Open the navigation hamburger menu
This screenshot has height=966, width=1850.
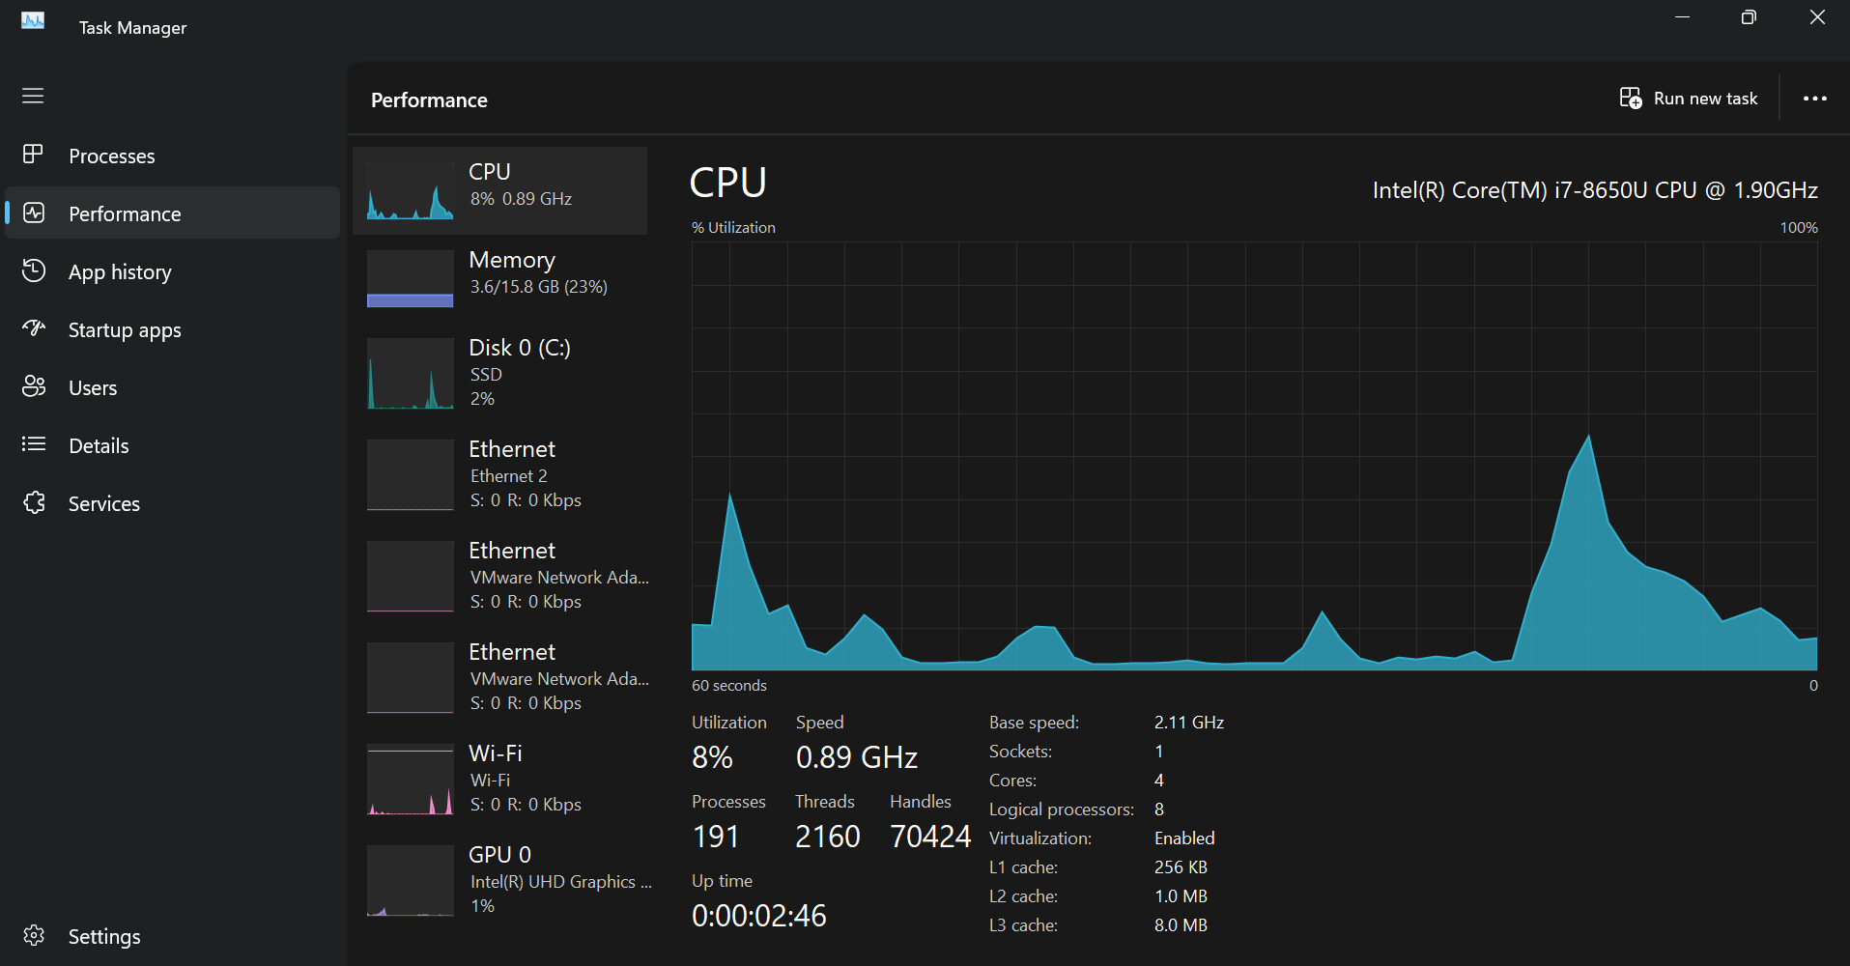[32, 96]
